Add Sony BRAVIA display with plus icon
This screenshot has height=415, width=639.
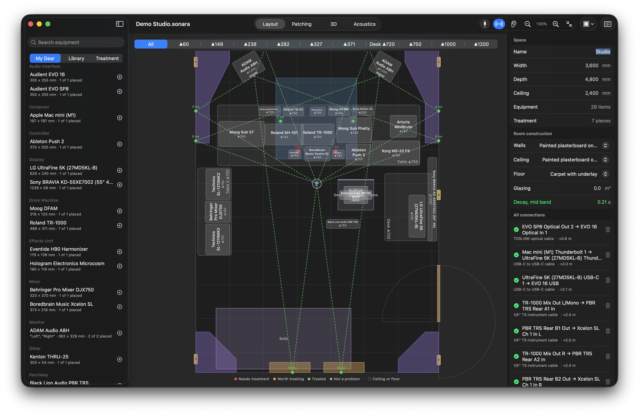(120, 185)
